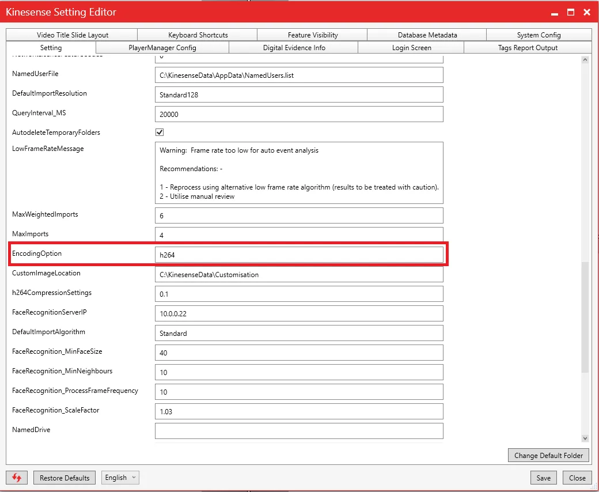This screenshot has width=599, height=492.
Task: Open Digital Evidence Info tab
Action: point(294,47)
